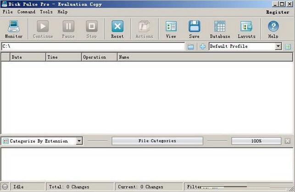Screen dimensions: 295x192
Task: Expand the Default Profile dropdown
Action: tap(278, 46)
